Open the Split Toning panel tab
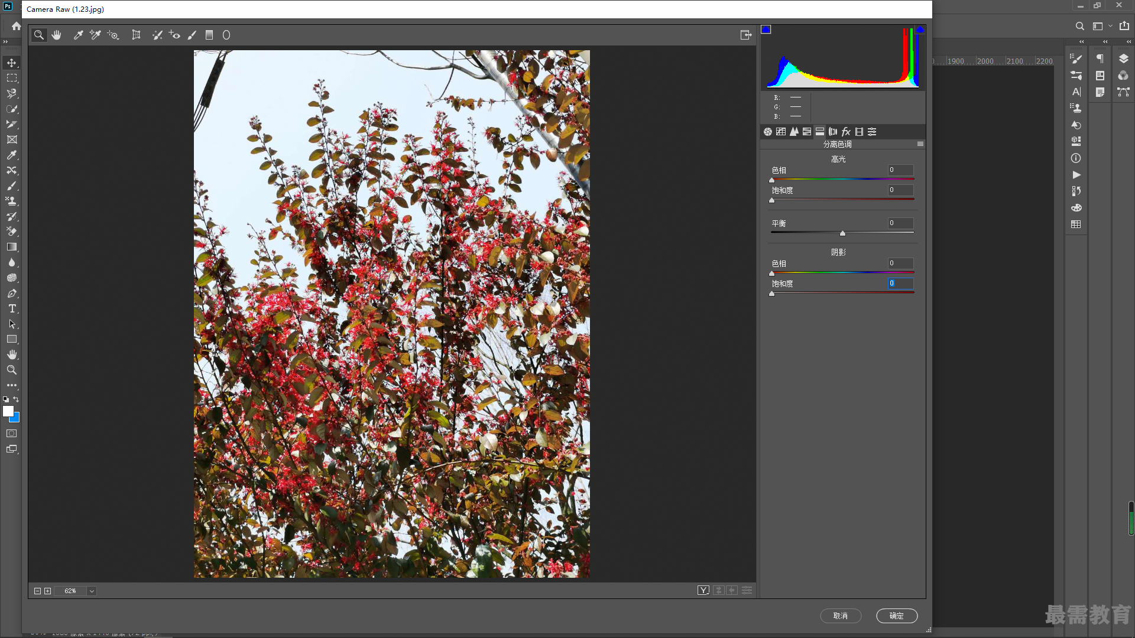The image size is (1135, 638). pyautogui.click(x=820, y=132)
